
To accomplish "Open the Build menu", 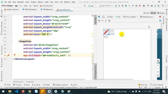I will [x=47, y=2].
